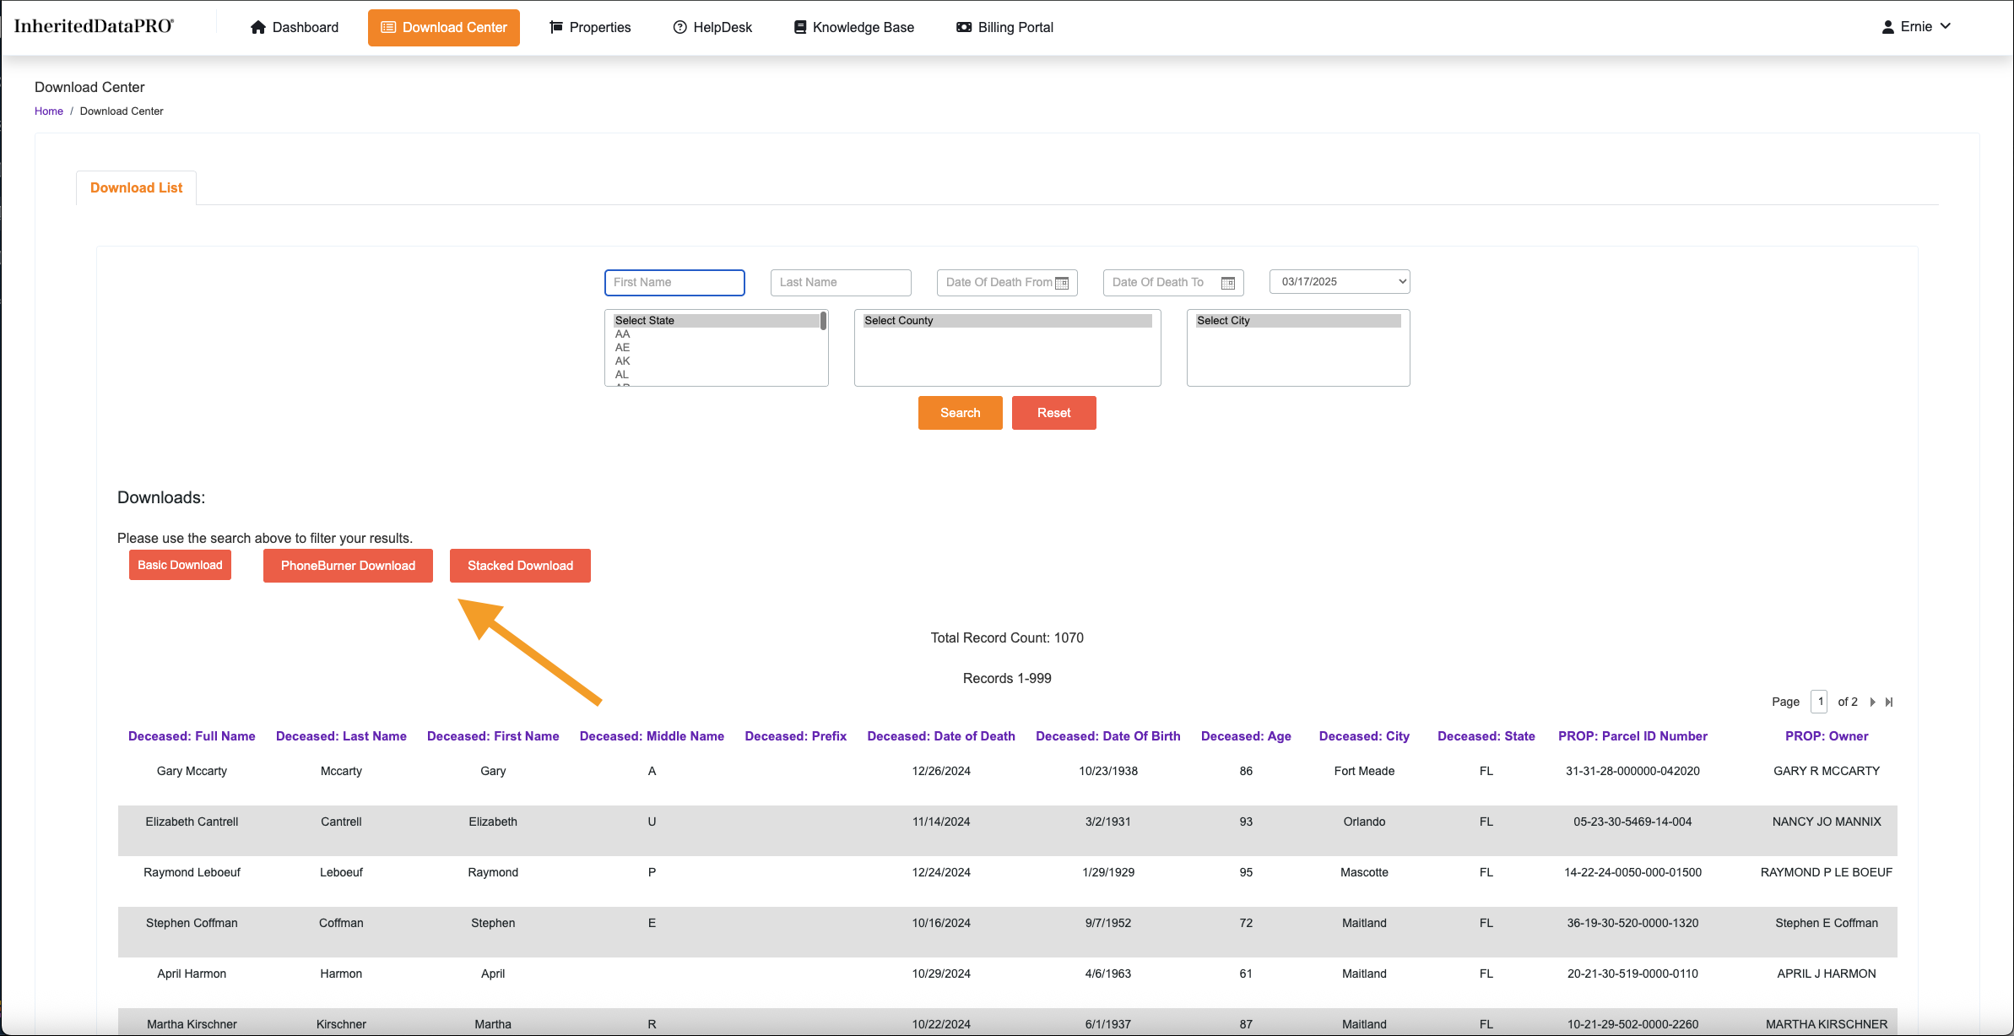2014x1036 pixels.
Task: Open the 03/17/2025 date dropdown
Action: 1340,281
